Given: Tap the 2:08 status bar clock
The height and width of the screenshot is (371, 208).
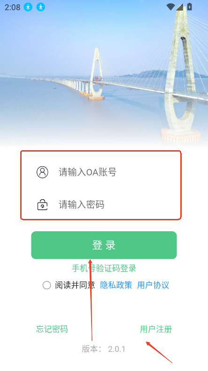Looking at the screenshot, I should 13,8.
